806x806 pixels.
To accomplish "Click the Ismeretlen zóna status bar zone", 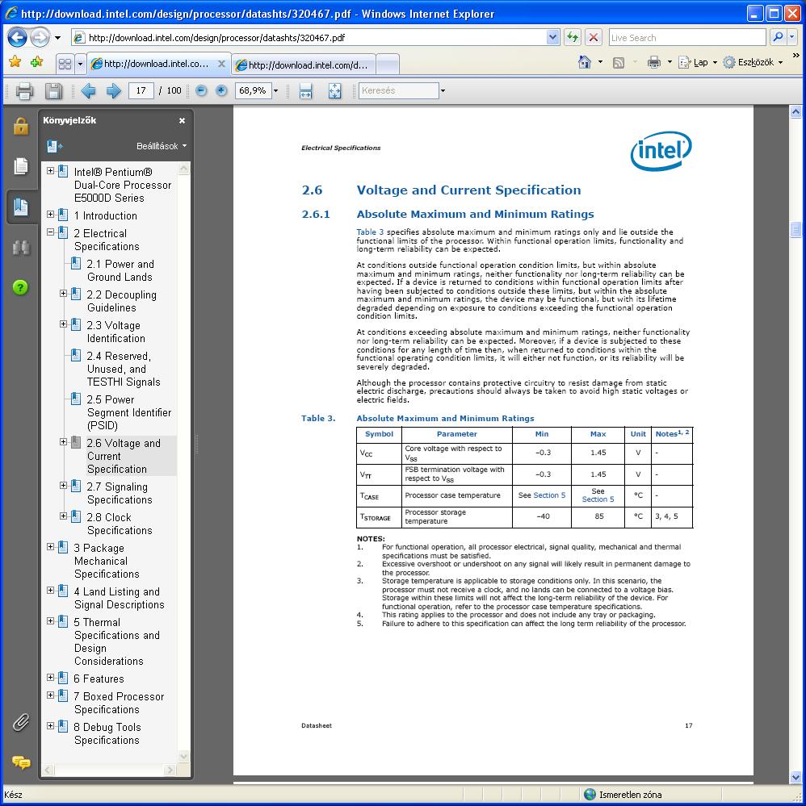I will [x=623, y=794].
